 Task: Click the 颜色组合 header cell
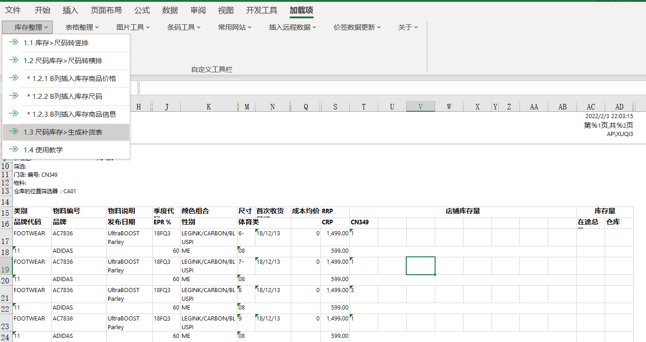tap(209, 212)
